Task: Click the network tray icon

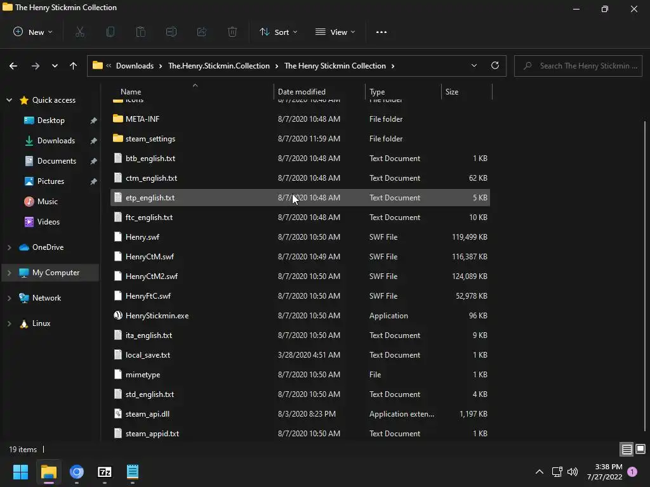Action: pyautogui.click(x=557, y=472)
